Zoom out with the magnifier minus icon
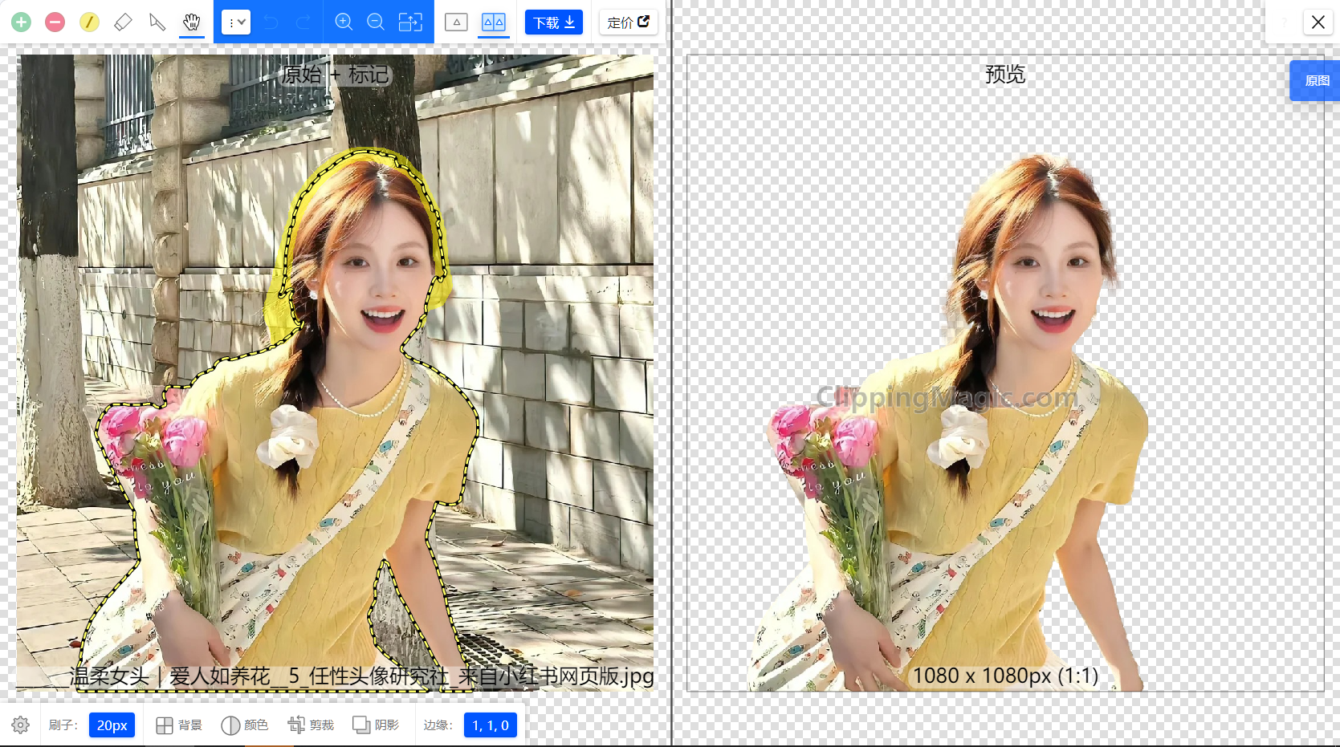This screenshot has width=1340, height=747. coord(376,22)
